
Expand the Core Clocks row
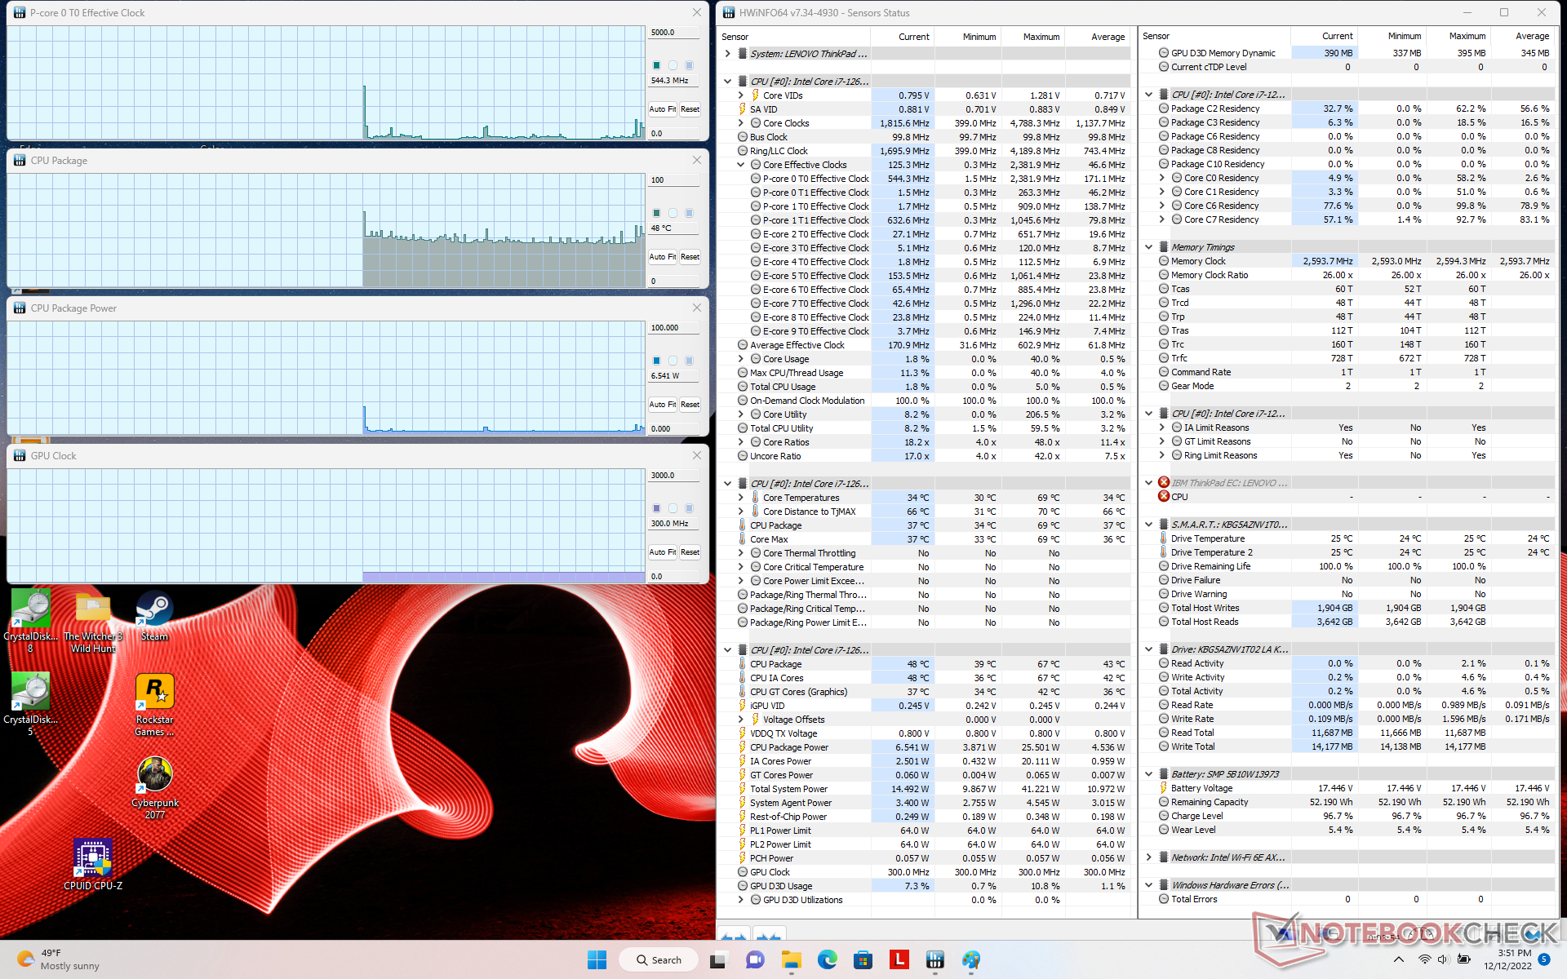pos(741,123)
